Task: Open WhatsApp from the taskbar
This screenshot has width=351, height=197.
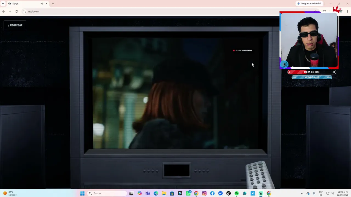Action: point(188,193)
